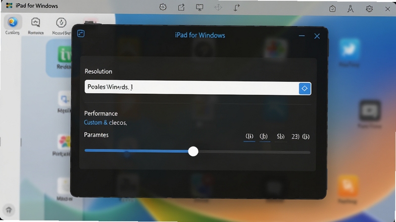Select the (b) tab in Paramtes row

pyautogui.click(x=263, y=137)
